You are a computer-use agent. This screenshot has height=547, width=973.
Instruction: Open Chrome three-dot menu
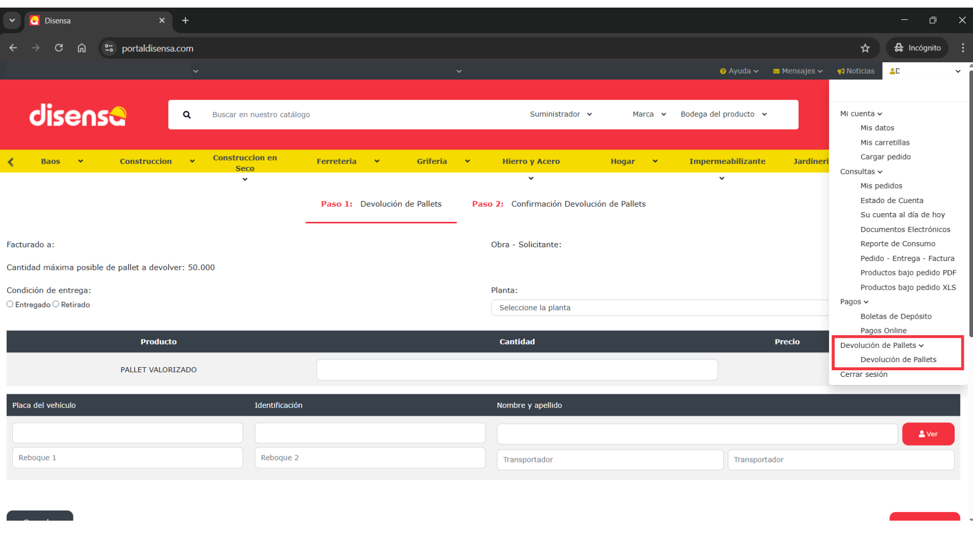pos(963,48)
